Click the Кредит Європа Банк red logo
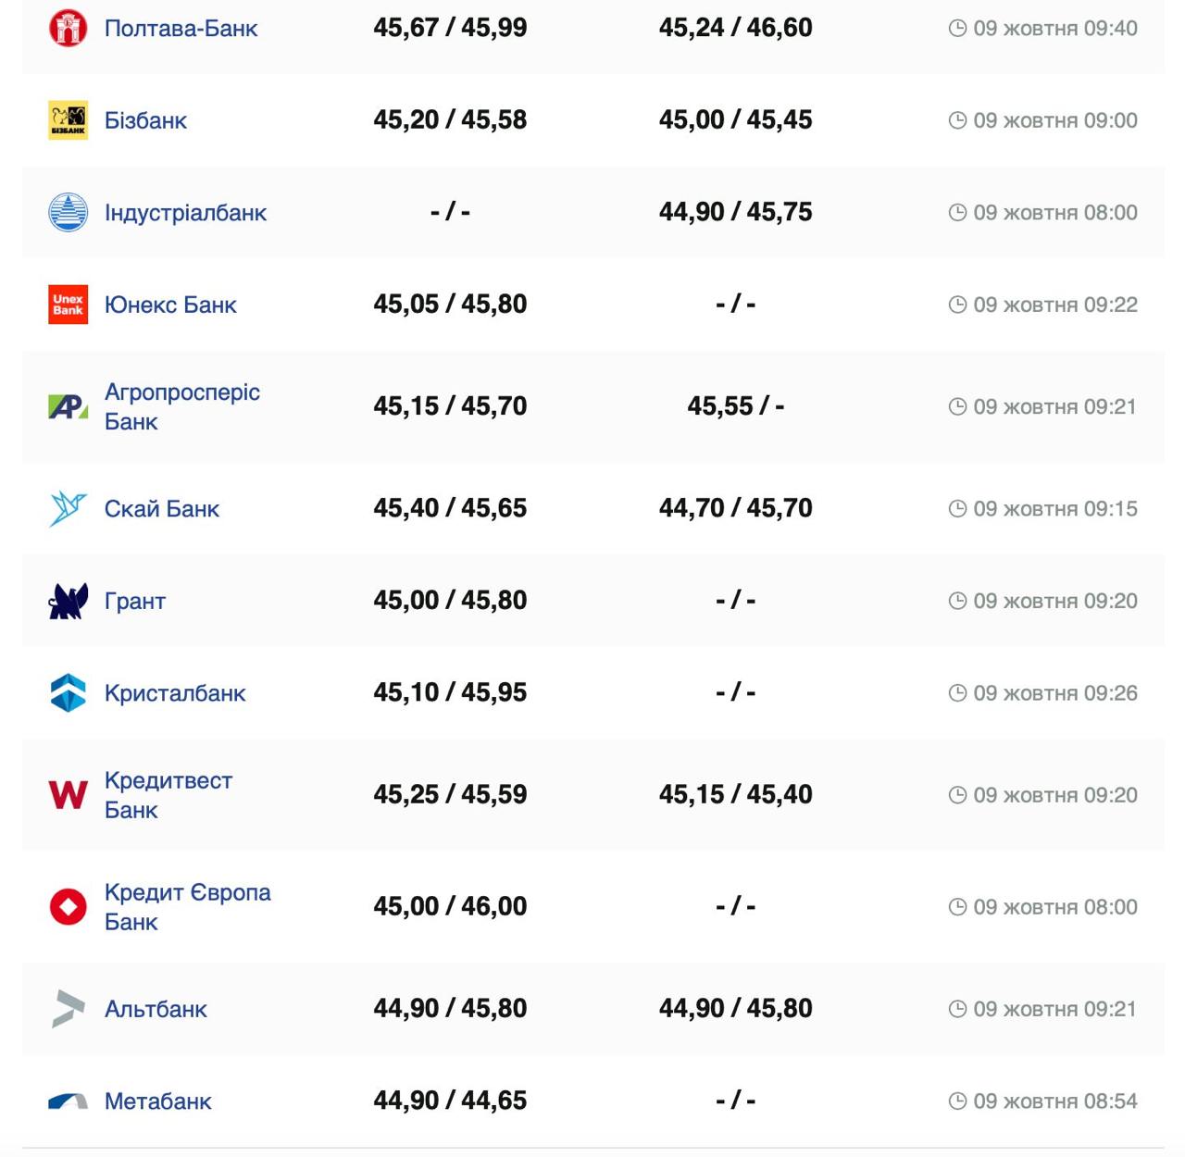This screenshot has height=1157, width=1185. [x=68, y=906]
